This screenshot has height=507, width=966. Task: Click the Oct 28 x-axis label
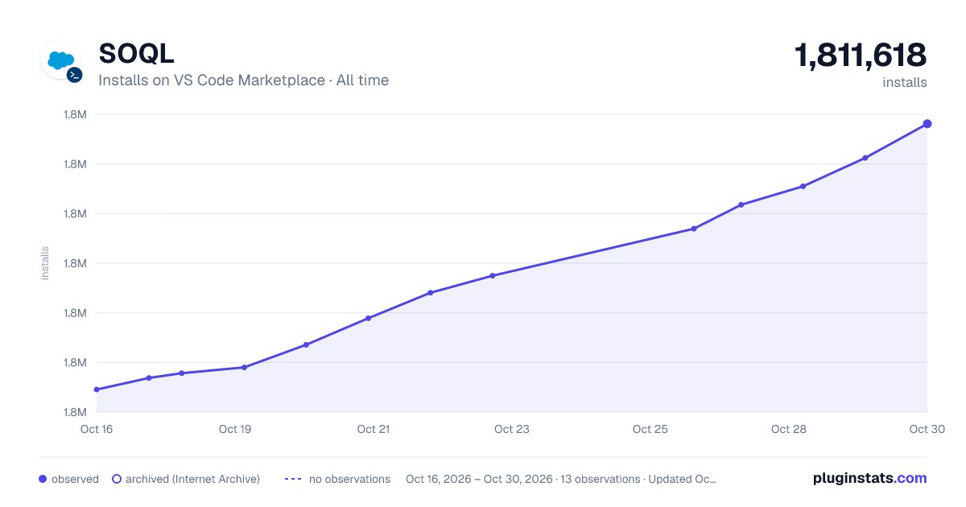tap(789, 429)
